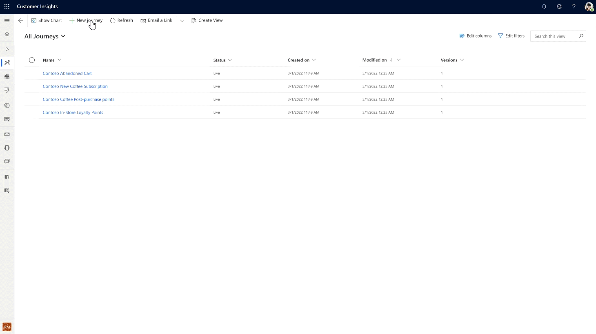Open the chevron beside Email a Link
Image resolution: width=596 pixels, height=334 pixels.
click(x=182, y=20)
